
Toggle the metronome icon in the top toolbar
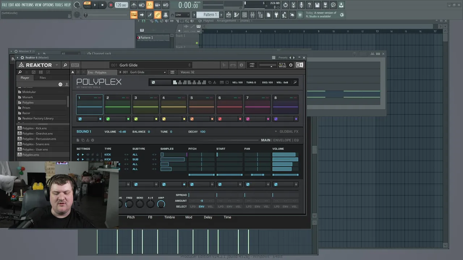tap(133, 5)
